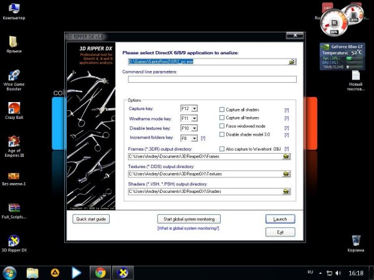The height and width of the screenshot is (280, 374).
Task: Open the Windows Start menu
Action: 9,273
